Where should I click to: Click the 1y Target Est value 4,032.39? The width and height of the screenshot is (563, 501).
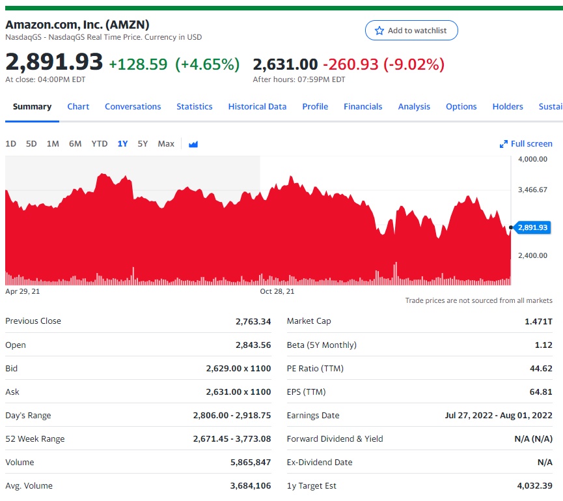[x=534, y=486]
